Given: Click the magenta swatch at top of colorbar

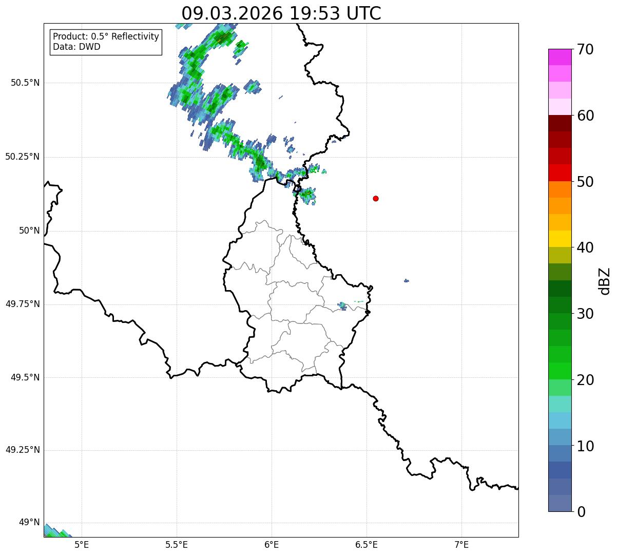Looking at the screenshot, I should click(x=560, y=57).
